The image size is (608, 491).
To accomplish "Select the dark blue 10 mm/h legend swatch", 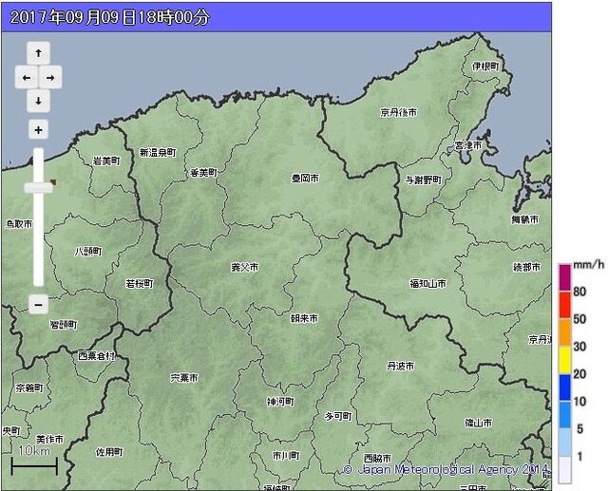I will coord(564,387).
